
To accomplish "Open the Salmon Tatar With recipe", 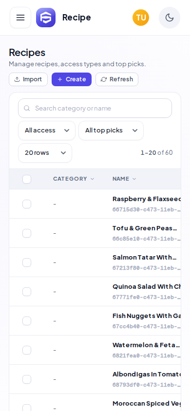I will (144, 258).
